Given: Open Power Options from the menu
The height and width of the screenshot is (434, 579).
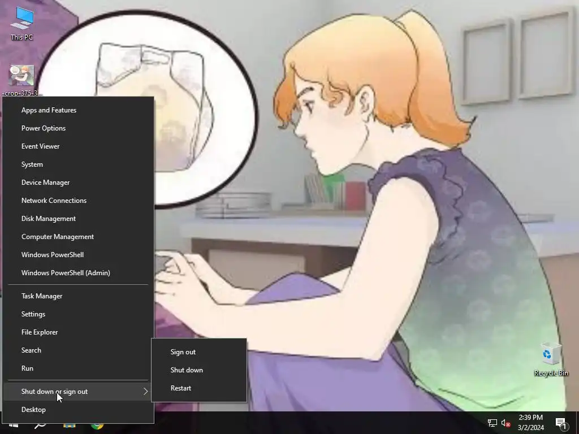Looking at the screenshot, I should pos(78,128).
